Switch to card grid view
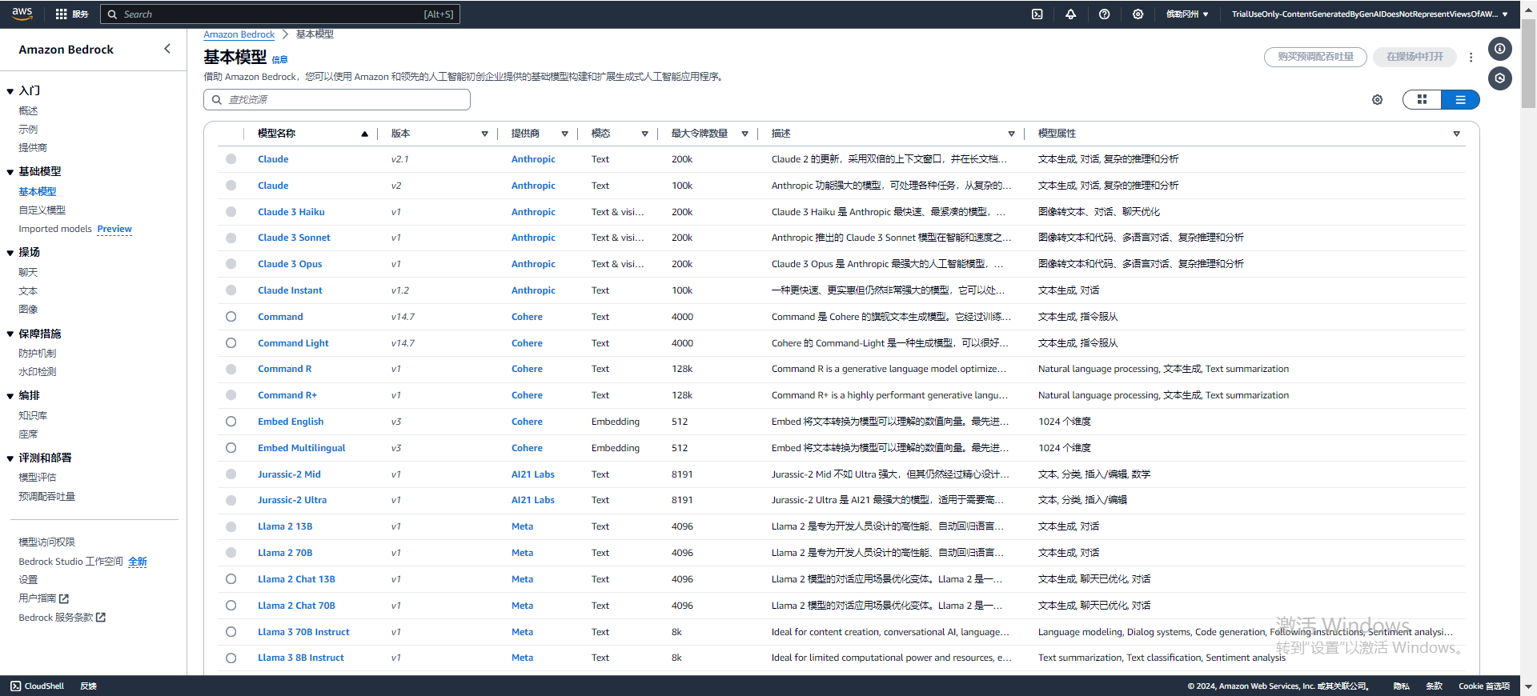The height and width of the screenshot is (696, 1537). (1423, 100)
